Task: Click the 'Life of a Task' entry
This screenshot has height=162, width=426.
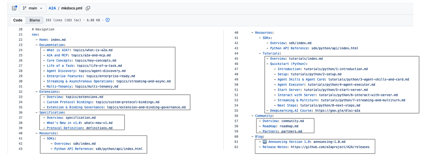Action: [82, 66]
